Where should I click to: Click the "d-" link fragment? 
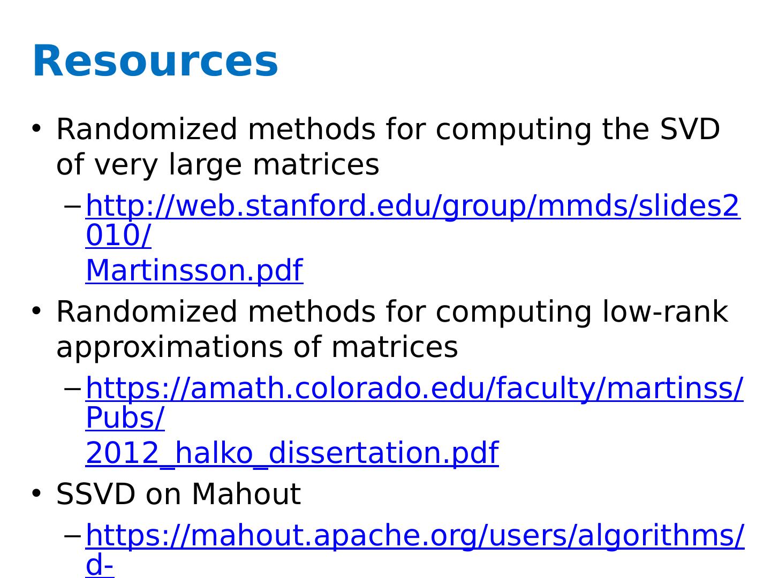(100, 566)
